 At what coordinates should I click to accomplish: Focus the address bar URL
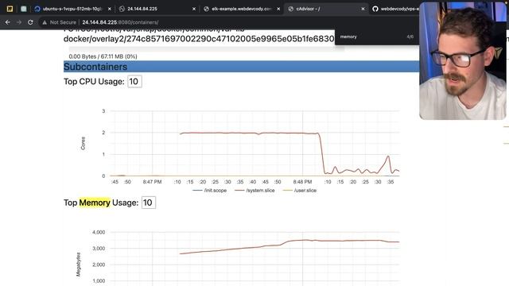point(120,22)
